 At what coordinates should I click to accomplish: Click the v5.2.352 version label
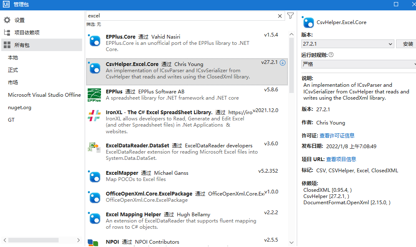click(x=268, y=171)
